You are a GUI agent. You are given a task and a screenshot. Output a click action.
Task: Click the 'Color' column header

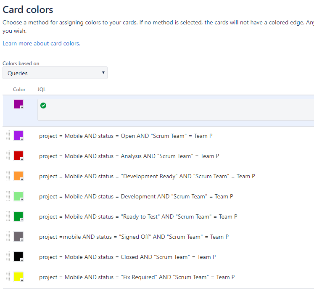pos(19,90)
